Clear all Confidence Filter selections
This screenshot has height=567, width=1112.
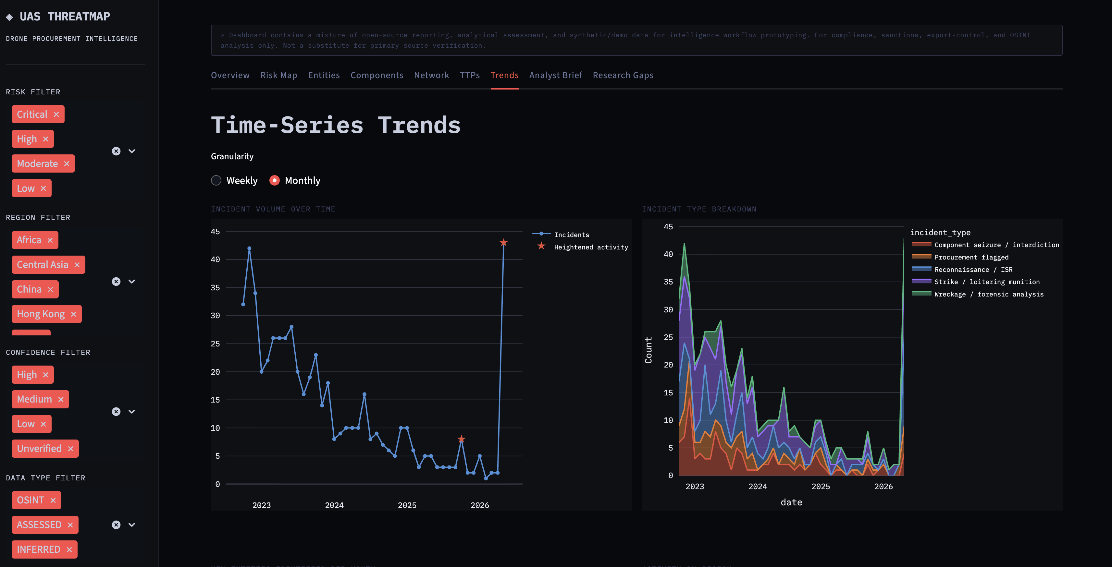[116, 412]
